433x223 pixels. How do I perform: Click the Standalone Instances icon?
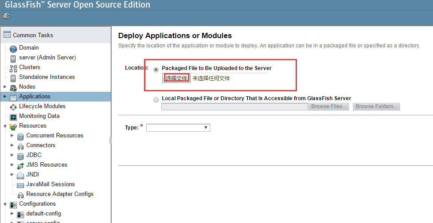[x=13, y=78]
